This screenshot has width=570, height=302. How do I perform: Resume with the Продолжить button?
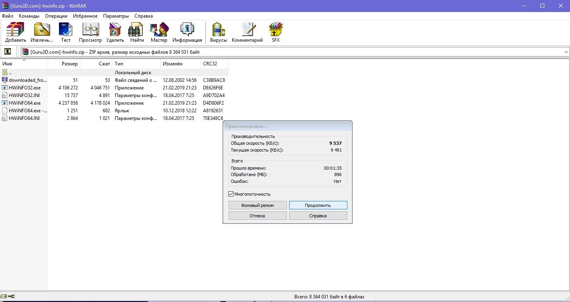(x=318, y=205)
